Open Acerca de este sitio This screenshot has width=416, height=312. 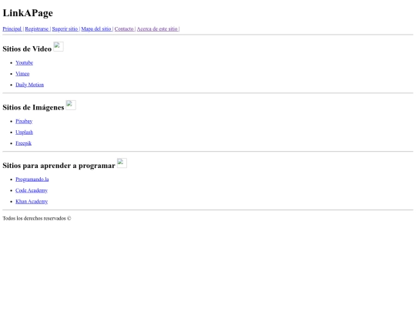[157, 29]
